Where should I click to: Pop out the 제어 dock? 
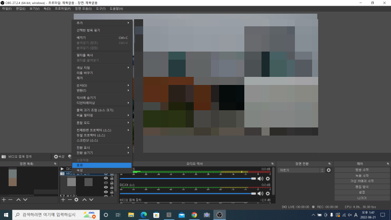(388, 164)
